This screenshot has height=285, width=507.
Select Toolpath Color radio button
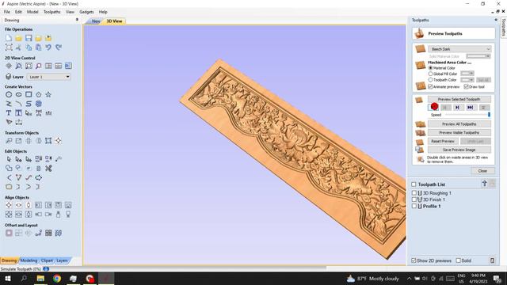click(x=430, y=80)
